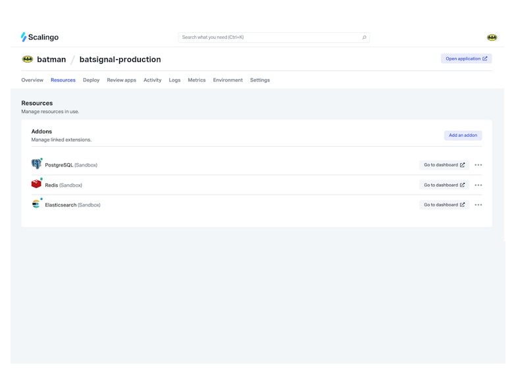Click the batman breadcrumb link

click(51, 59)
